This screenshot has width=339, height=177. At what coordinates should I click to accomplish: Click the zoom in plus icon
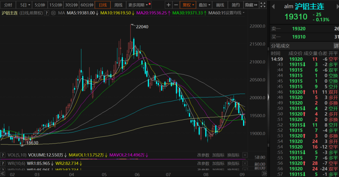point(169,5)
